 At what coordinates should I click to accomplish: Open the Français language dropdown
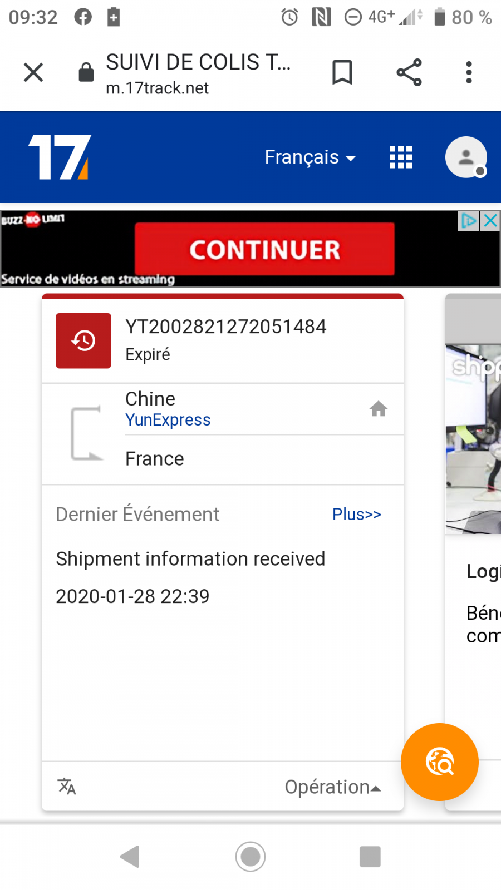[310, 157]
